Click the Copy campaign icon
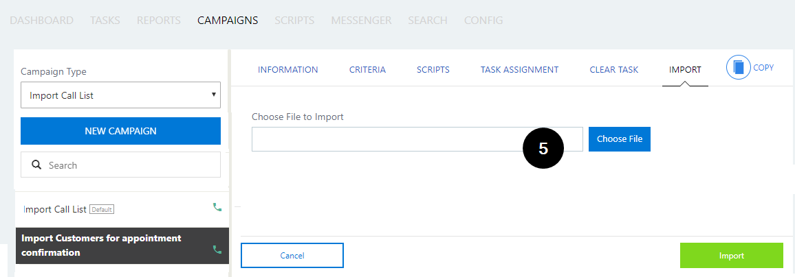This screenshot has width=795, height=277. tap(738, 68)
